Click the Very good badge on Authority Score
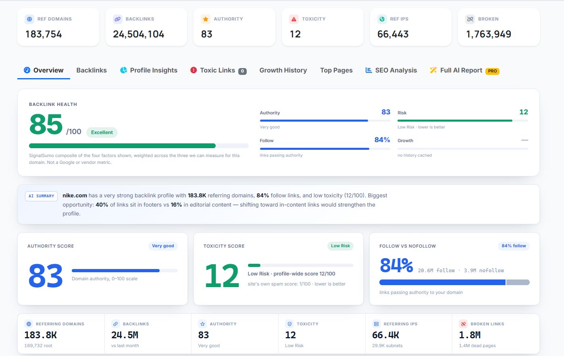 click(163, 246)
